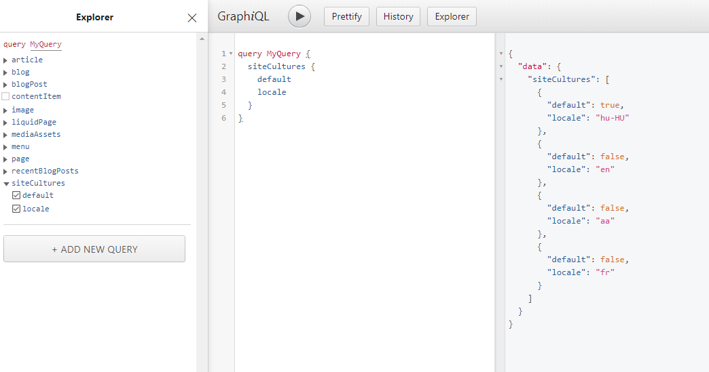709x372 pixels.
Task: Uncheck the locale field checkbox
Action: pos(16,209)
